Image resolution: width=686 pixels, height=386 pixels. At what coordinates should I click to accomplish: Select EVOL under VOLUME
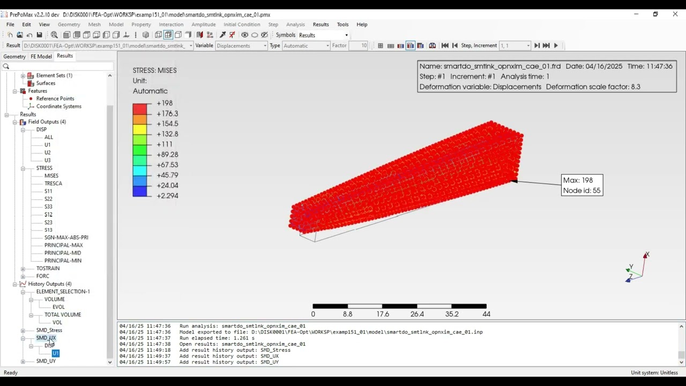pos(58,307)
